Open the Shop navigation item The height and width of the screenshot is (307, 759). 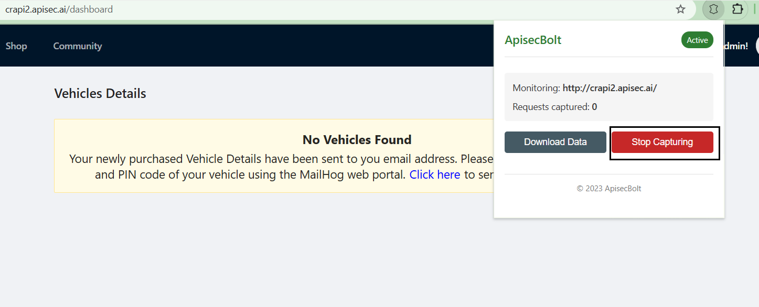tap(16, 46)
